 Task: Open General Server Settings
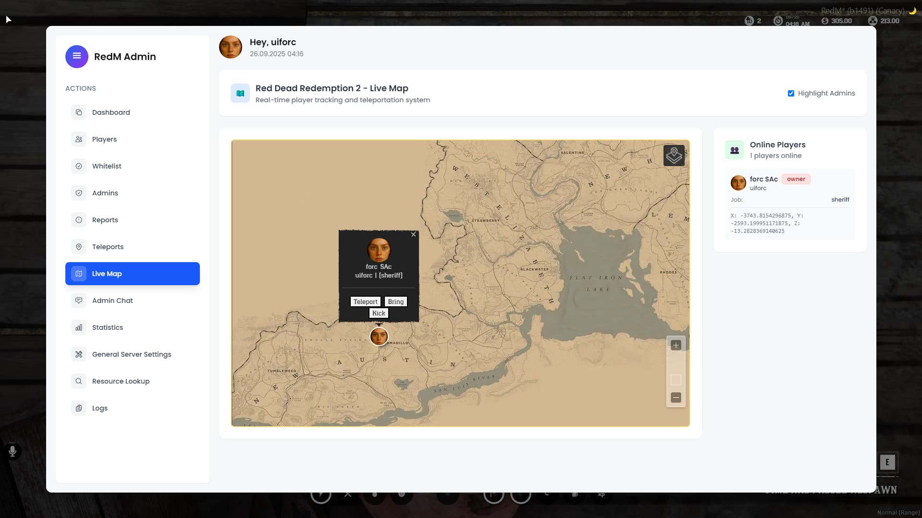133,354
